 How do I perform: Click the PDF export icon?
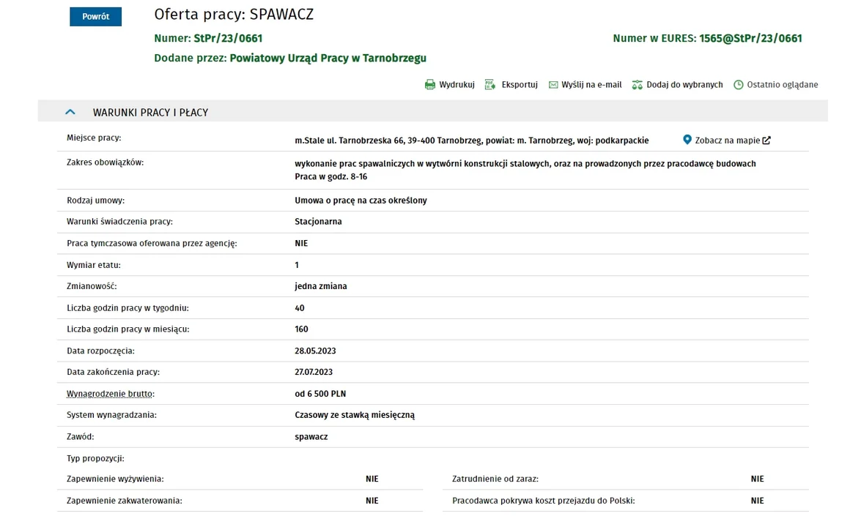click(x=489, y=84)
